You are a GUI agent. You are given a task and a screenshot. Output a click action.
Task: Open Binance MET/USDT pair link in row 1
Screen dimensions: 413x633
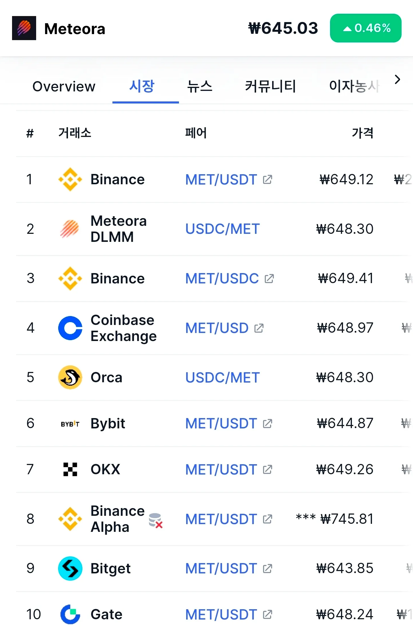221,180
